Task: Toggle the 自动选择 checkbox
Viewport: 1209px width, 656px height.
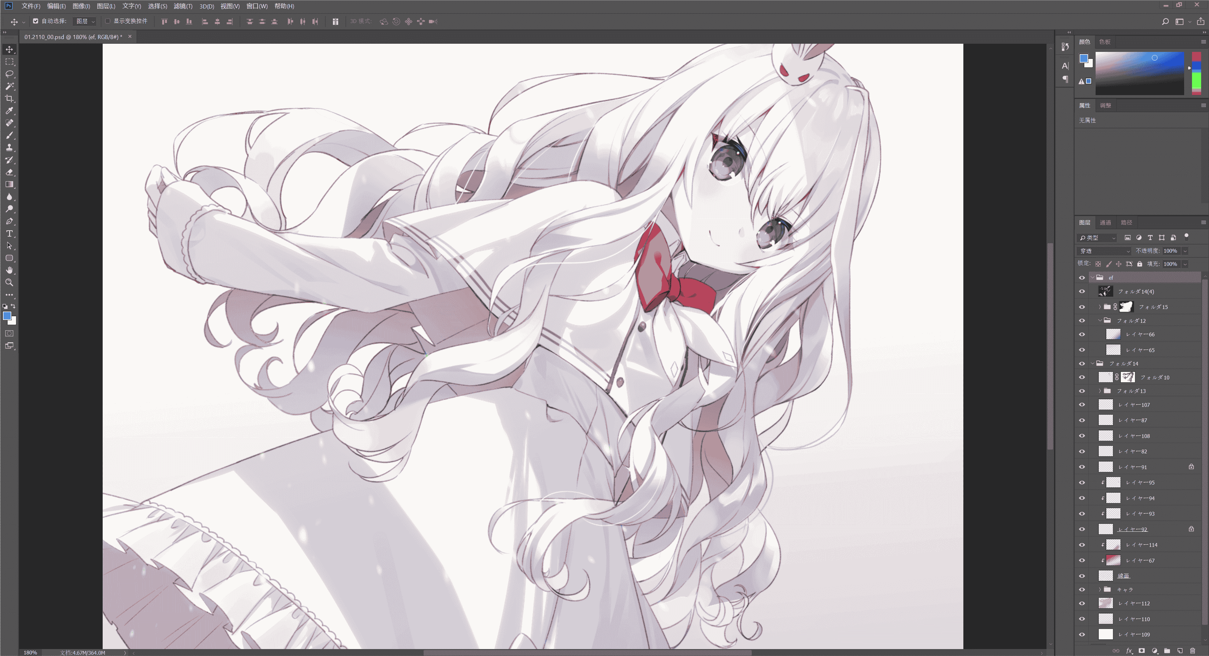Action: (36, 21)
